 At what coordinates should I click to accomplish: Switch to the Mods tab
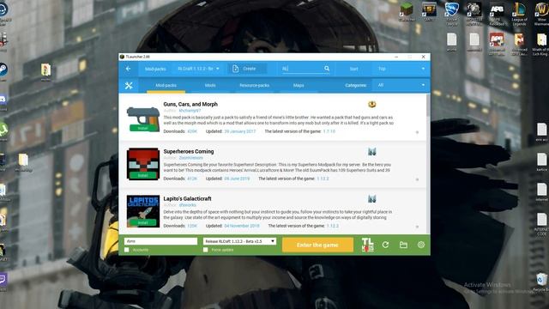pyautogui.click(x=210, y=86)
